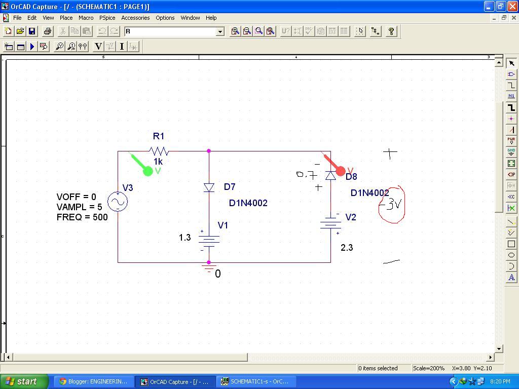The height and width of the screenshot is (389, 519).
Task: Select Place Hierarchical Port tool
Action: [511, 174]
